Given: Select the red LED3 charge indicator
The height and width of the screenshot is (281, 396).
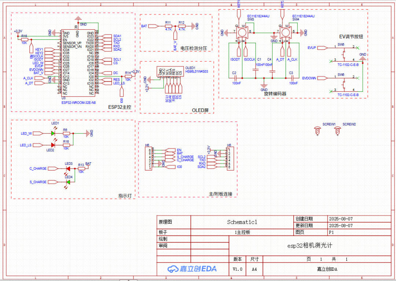Looking at the screenshot, I should click(67, 169).
